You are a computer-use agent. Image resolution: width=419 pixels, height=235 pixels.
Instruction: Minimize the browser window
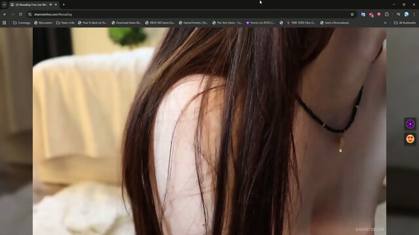(x=394, y=5)
